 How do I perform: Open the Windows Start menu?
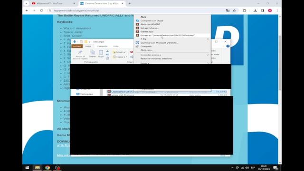(x=27, y=168)
